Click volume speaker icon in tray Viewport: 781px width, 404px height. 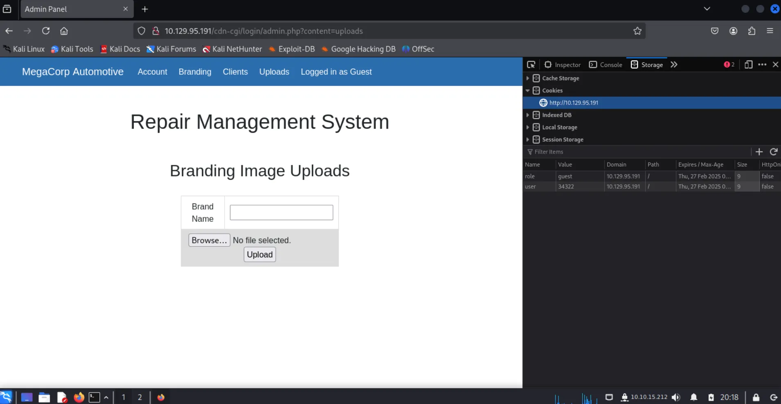tap(676, 397)
